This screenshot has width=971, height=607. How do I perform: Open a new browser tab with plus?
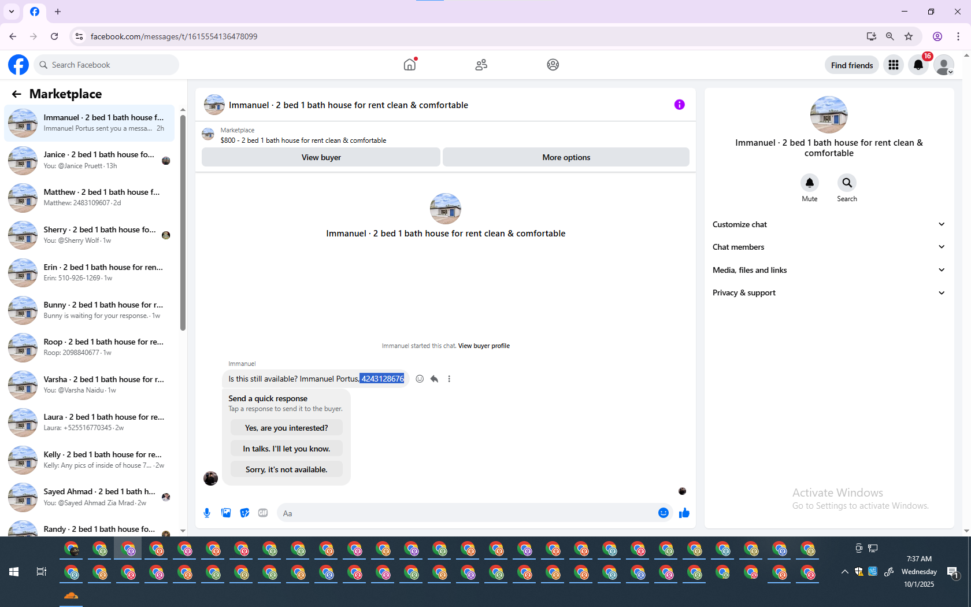pyautogui.click(x=58, y=12)
